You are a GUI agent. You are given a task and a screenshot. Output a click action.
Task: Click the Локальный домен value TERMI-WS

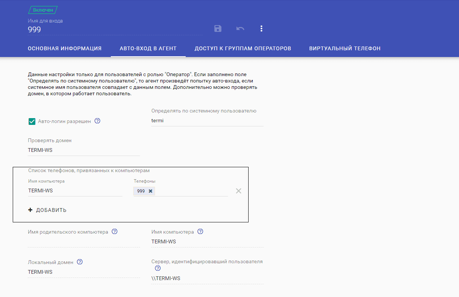tap(40, 272)
